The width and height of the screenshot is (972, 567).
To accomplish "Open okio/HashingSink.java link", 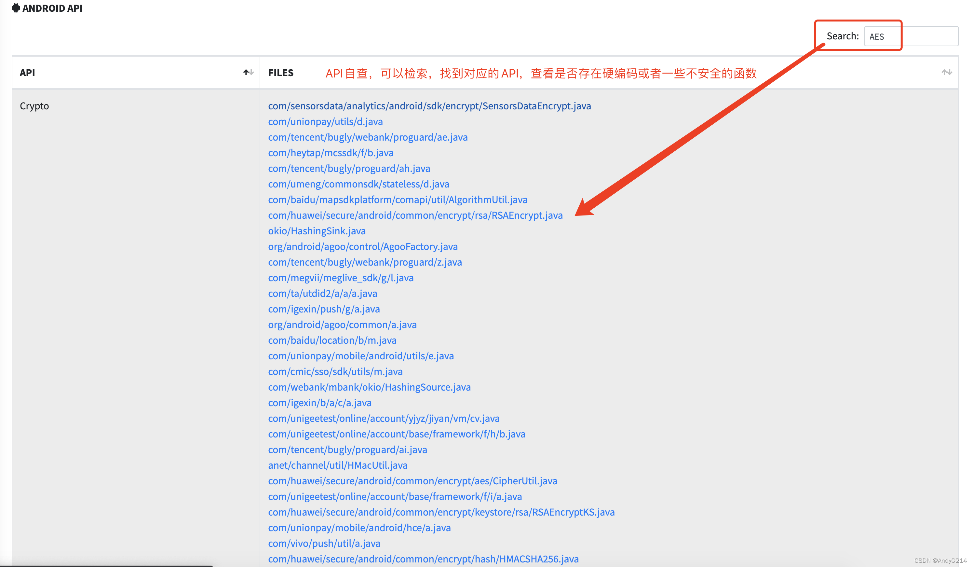I will point(317,231).
